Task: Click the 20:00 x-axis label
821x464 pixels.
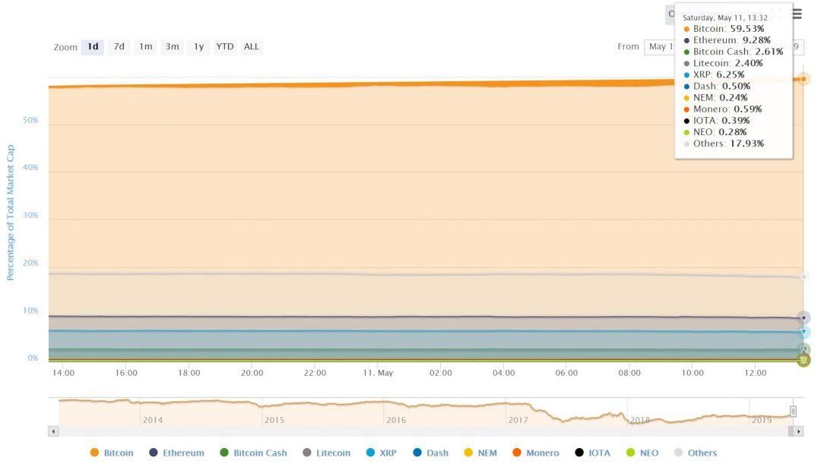Action: (x=252, y=373)
